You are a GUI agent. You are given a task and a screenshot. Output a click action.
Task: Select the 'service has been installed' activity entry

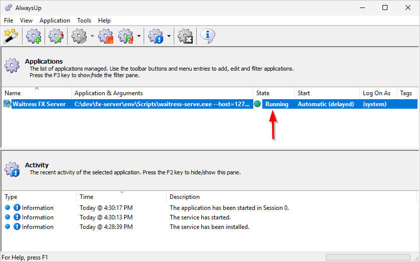click(209, 227)
